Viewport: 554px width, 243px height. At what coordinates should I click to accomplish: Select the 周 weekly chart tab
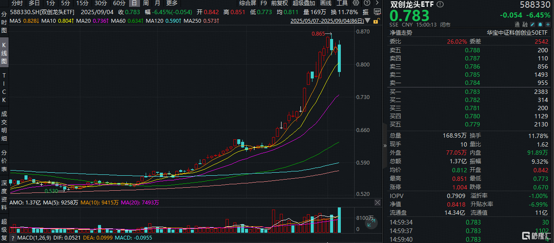click(x=146, y=3)
